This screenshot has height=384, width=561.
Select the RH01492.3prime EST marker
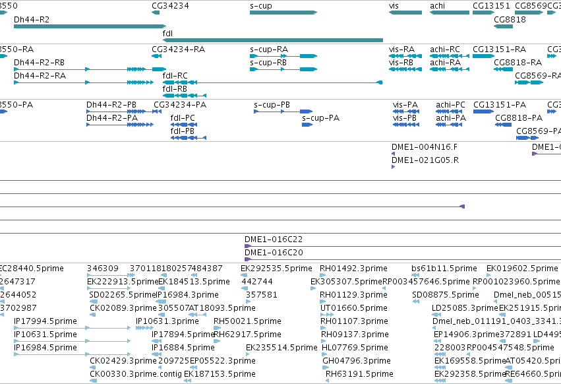pyautogui.click(x=323, y=275)
